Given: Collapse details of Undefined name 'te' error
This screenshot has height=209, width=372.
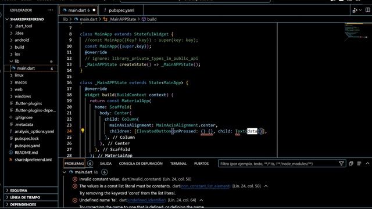Looking at the screenshot, I should (201, 200).
